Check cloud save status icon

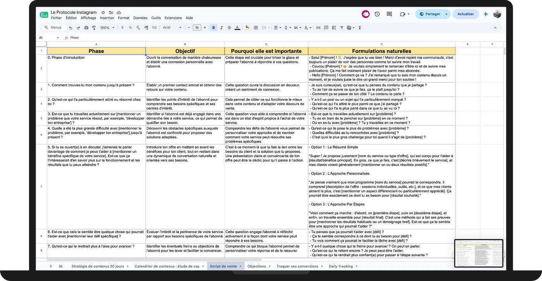119,13
